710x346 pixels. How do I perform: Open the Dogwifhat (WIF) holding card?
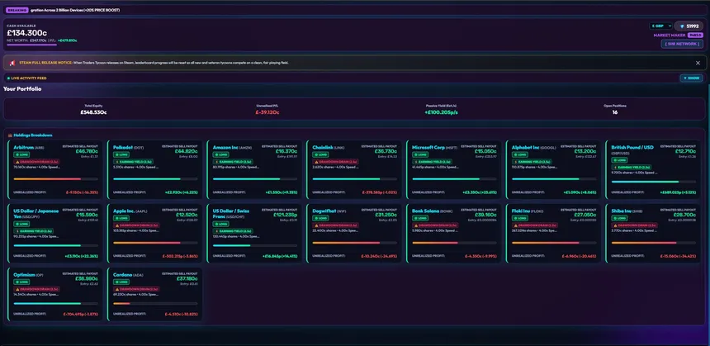coord(354,233)
